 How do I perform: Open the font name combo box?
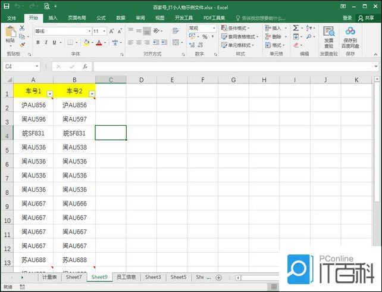[63, 31]
